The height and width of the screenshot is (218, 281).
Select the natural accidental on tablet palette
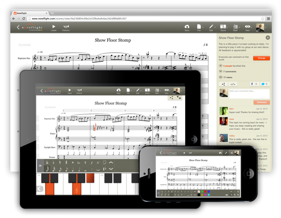60,162
